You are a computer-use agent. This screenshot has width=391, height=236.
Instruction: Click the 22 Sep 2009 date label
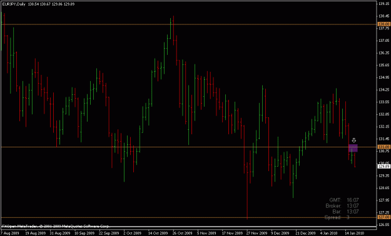coord(109,234)
